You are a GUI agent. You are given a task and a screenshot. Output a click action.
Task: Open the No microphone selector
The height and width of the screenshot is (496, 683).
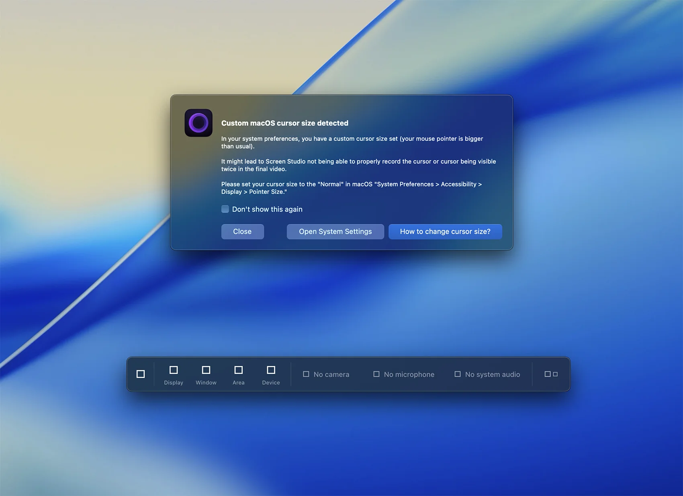pyautogui.click(x=409, y=375)
